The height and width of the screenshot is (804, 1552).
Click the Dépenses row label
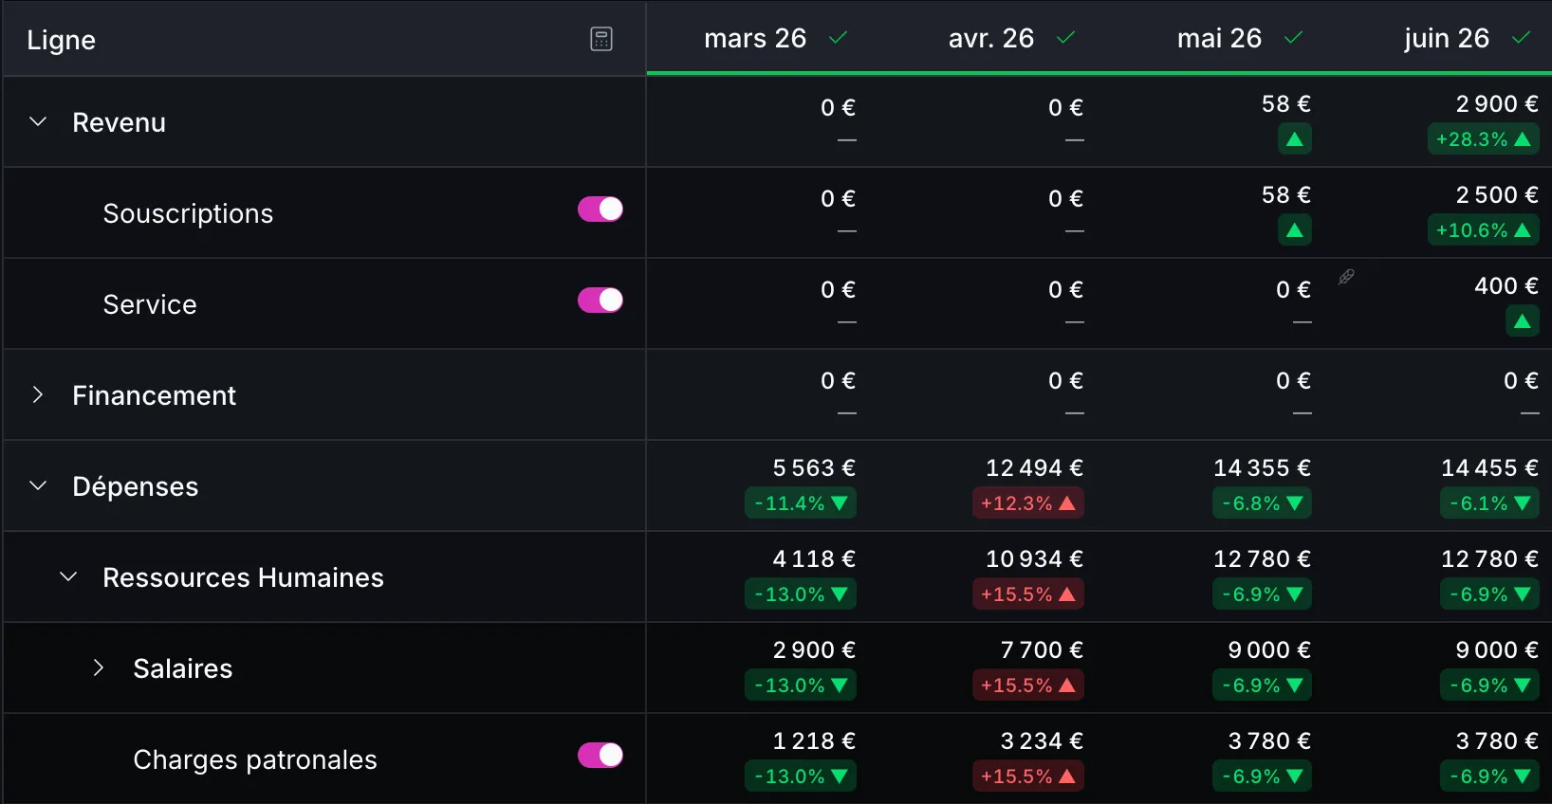(136, 486)
